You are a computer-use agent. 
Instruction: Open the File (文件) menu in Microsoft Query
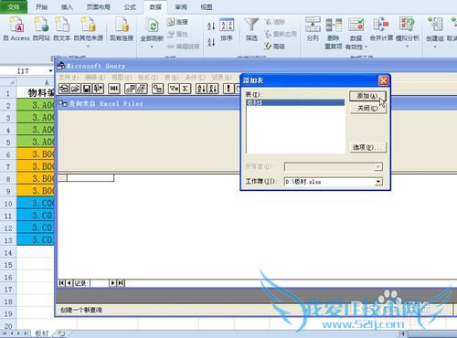pos(69,78)
